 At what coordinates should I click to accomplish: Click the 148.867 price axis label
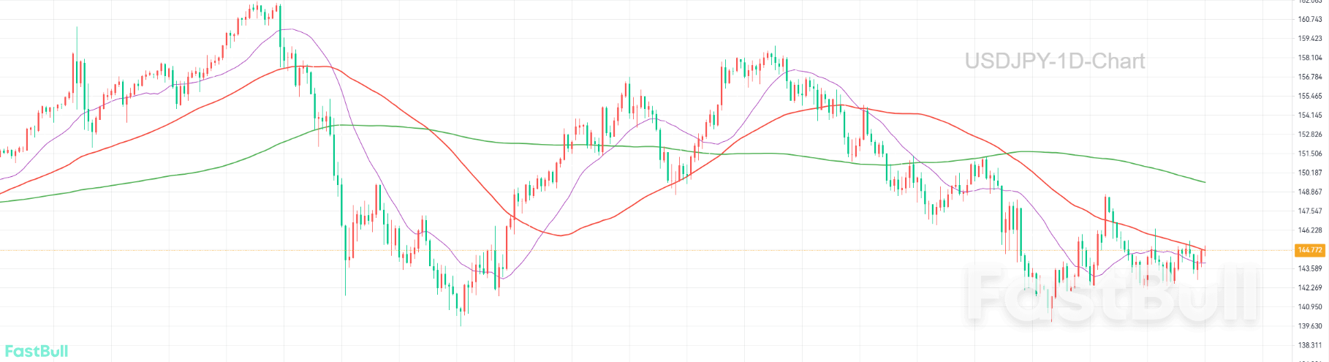tap(1309, 192)
